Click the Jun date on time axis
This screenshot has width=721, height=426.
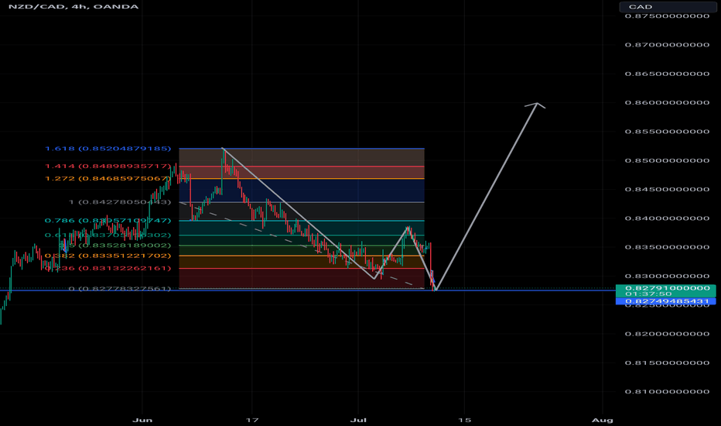click(142, 420)
